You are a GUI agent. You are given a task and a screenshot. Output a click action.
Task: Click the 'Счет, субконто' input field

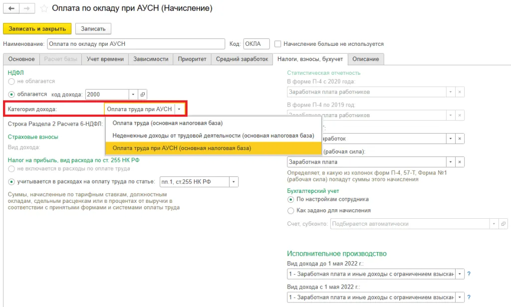pos(410,224)
